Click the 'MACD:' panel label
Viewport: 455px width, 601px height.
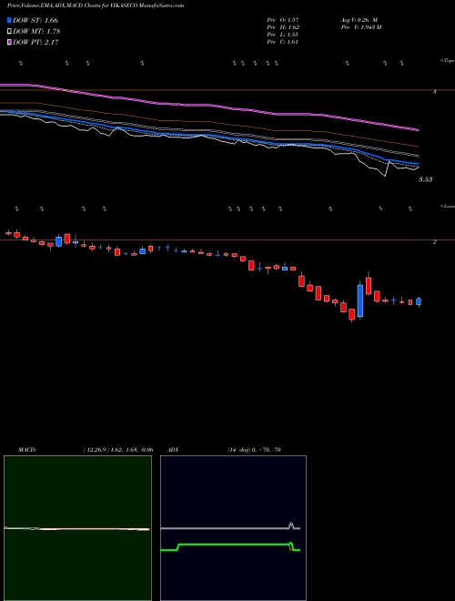(x=27, y=450)
